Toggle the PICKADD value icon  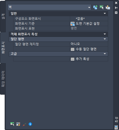click(x=95, y=7)
